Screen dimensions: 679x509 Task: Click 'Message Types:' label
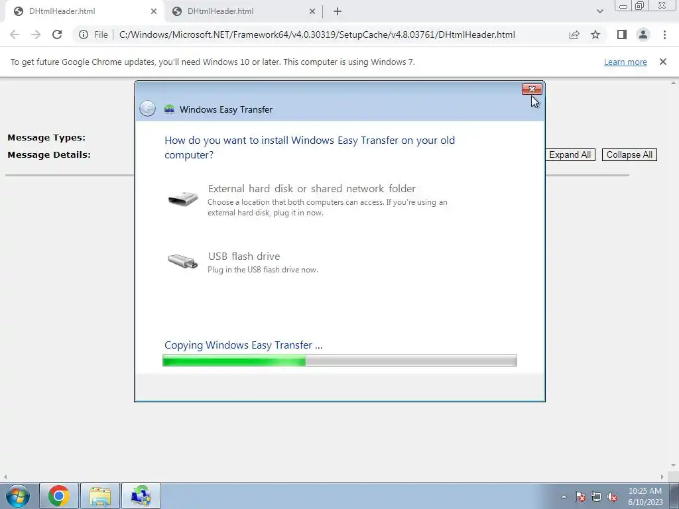(x=46, y=138)
